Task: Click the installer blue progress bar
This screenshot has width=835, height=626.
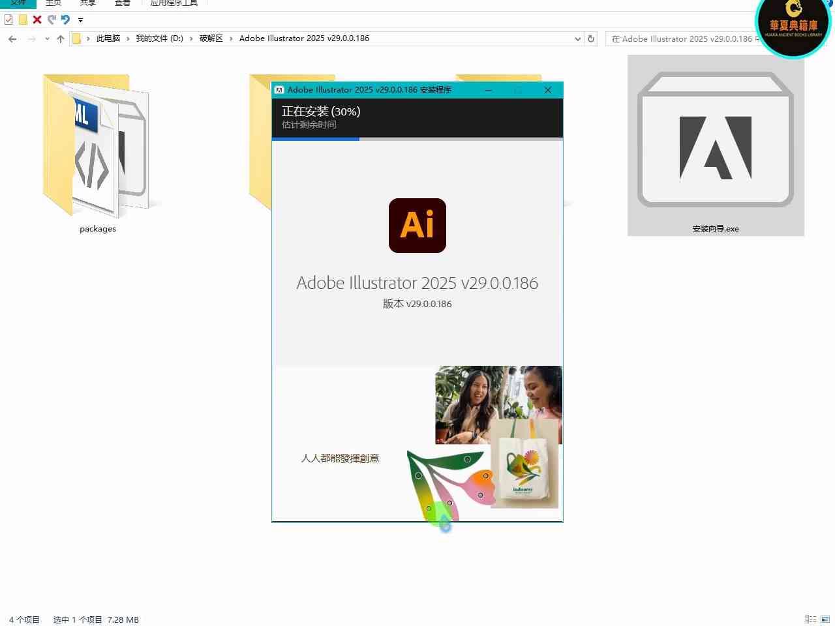Action: 316,139
